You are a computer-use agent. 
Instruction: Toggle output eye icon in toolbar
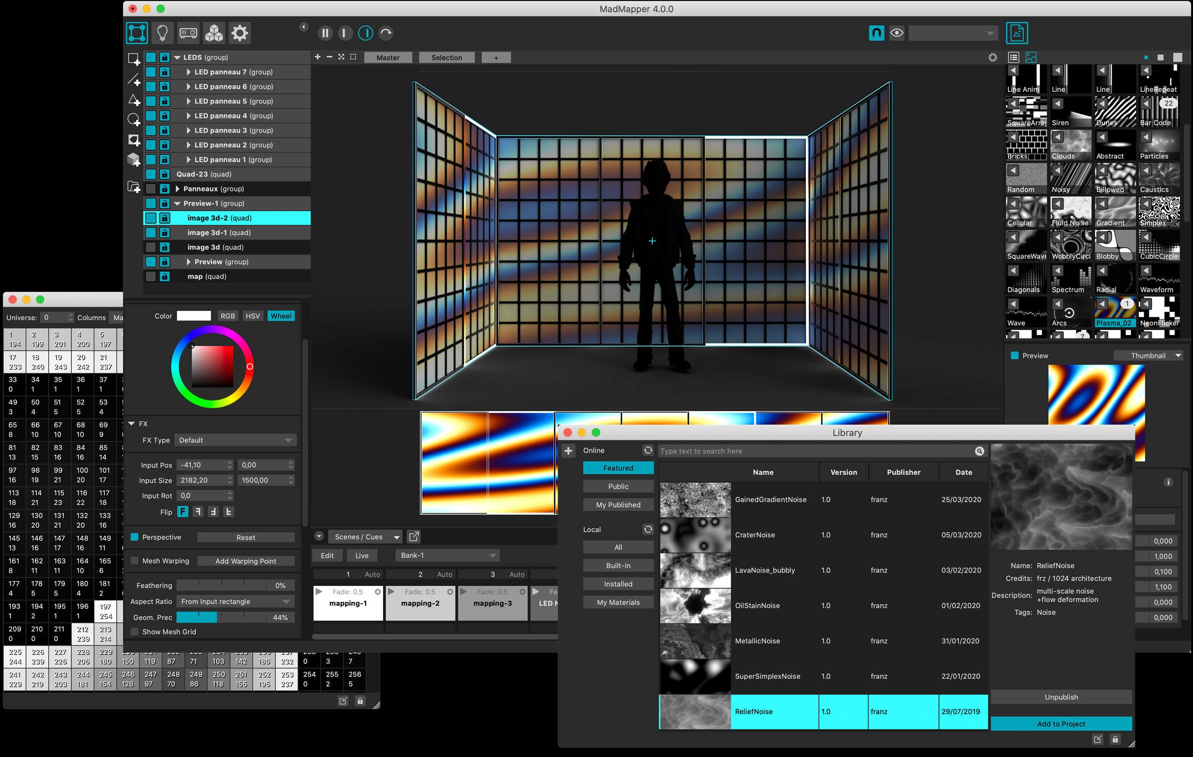897,33
